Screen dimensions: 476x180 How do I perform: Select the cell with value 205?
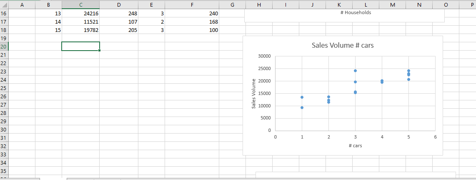(x=119, y=30)
